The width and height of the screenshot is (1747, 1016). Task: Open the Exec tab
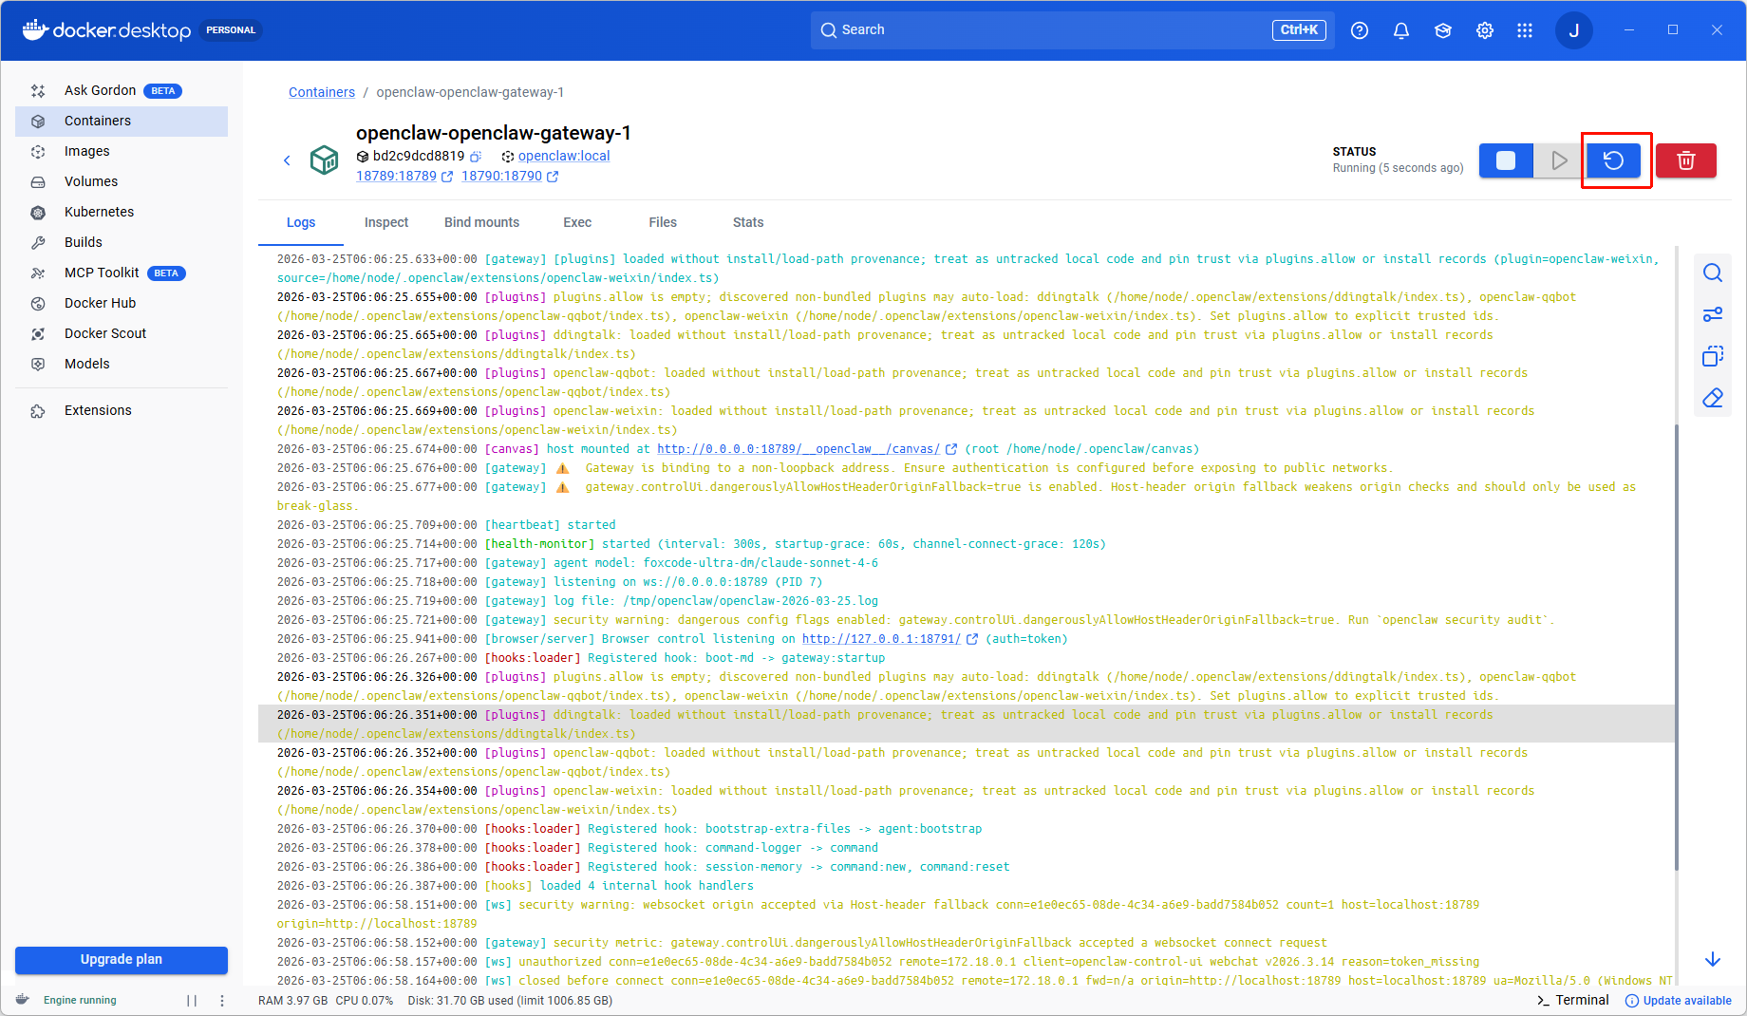pos(577,222)
